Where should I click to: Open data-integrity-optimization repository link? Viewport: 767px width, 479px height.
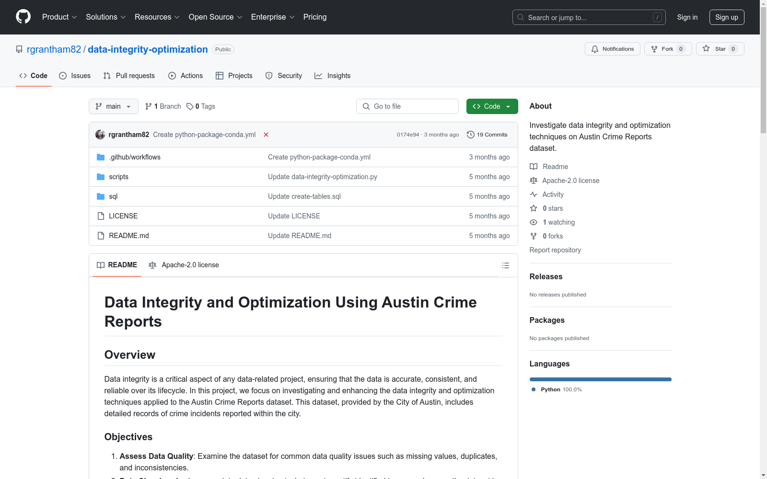click(x=148, y=49)
